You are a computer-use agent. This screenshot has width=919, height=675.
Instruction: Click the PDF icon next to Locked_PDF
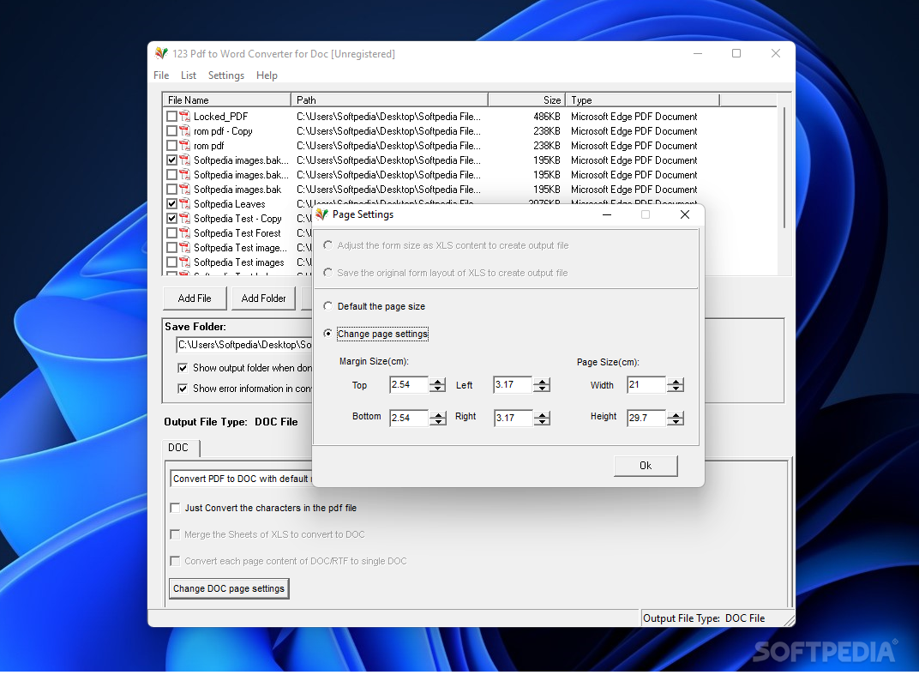[184, 116]
